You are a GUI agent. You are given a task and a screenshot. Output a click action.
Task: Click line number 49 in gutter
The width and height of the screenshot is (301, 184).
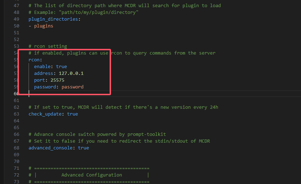(x=16, y=19)
